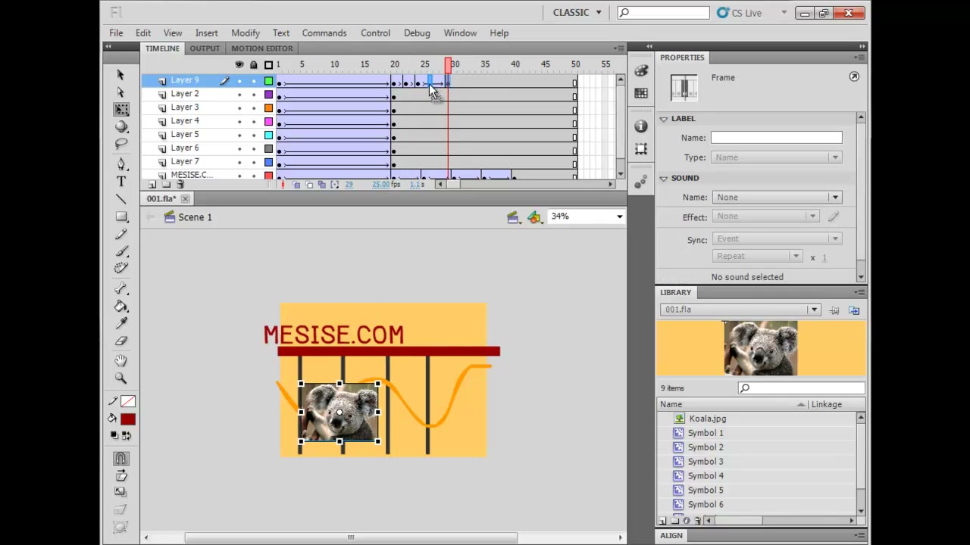The width and height of the screenshot is (970, 545).
Task: Select Symbol 3 in the library
Action: [706, 462]
